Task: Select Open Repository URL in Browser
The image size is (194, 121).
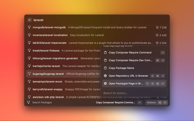Action: (x=128, y=76)
